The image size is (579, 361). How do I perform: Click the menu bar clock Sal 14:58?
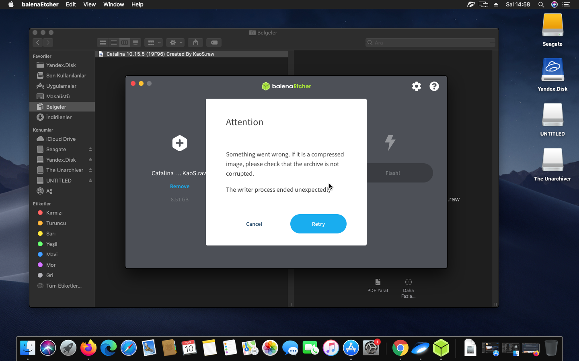[518, 4]
